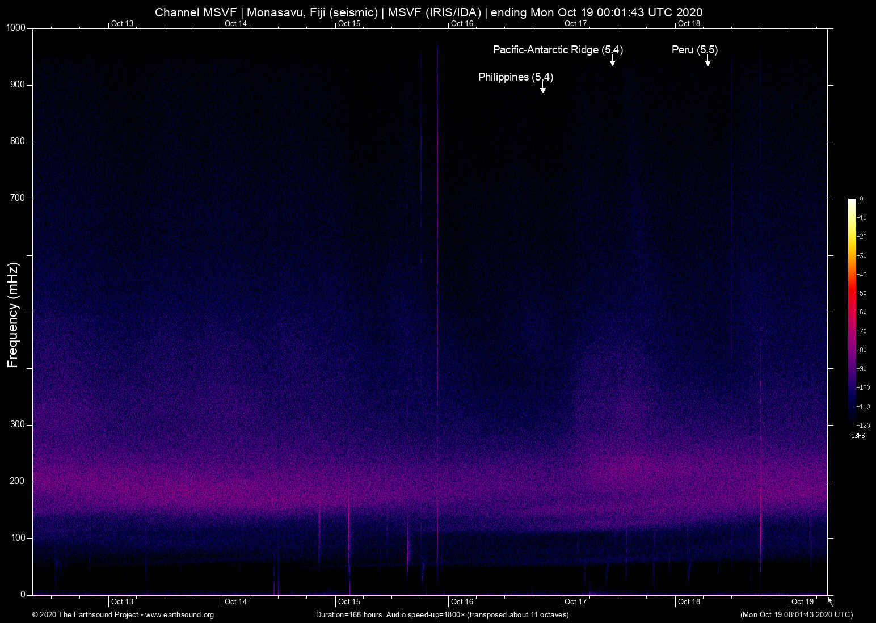Click the Oct 19 date on bottom axis
This screenshot has width=876, height=623.
802,602
